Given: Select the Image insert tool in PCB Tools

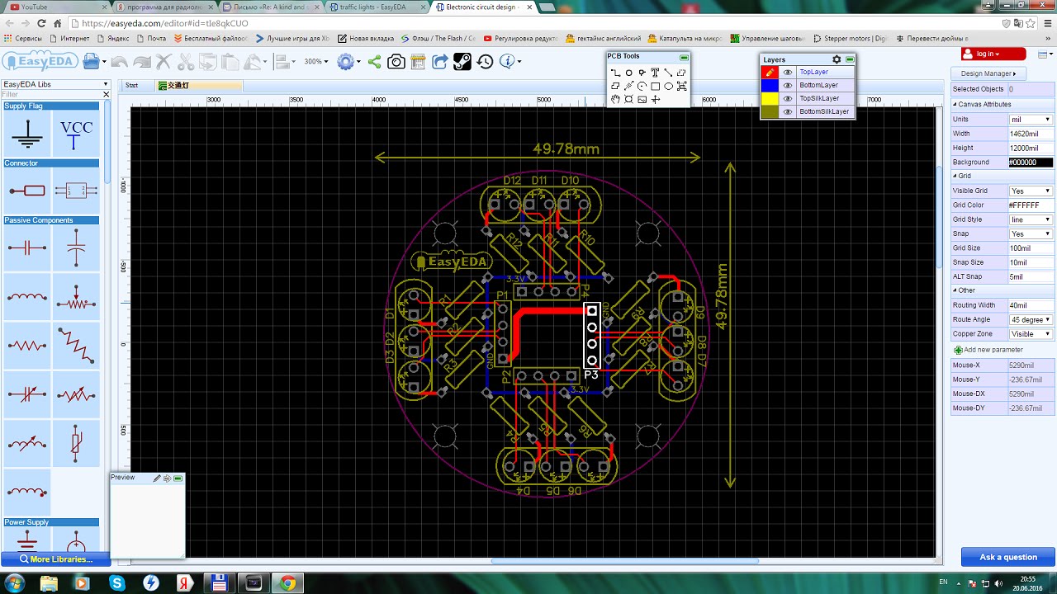Looking at the screenshot, I should [x=642, y=99].
